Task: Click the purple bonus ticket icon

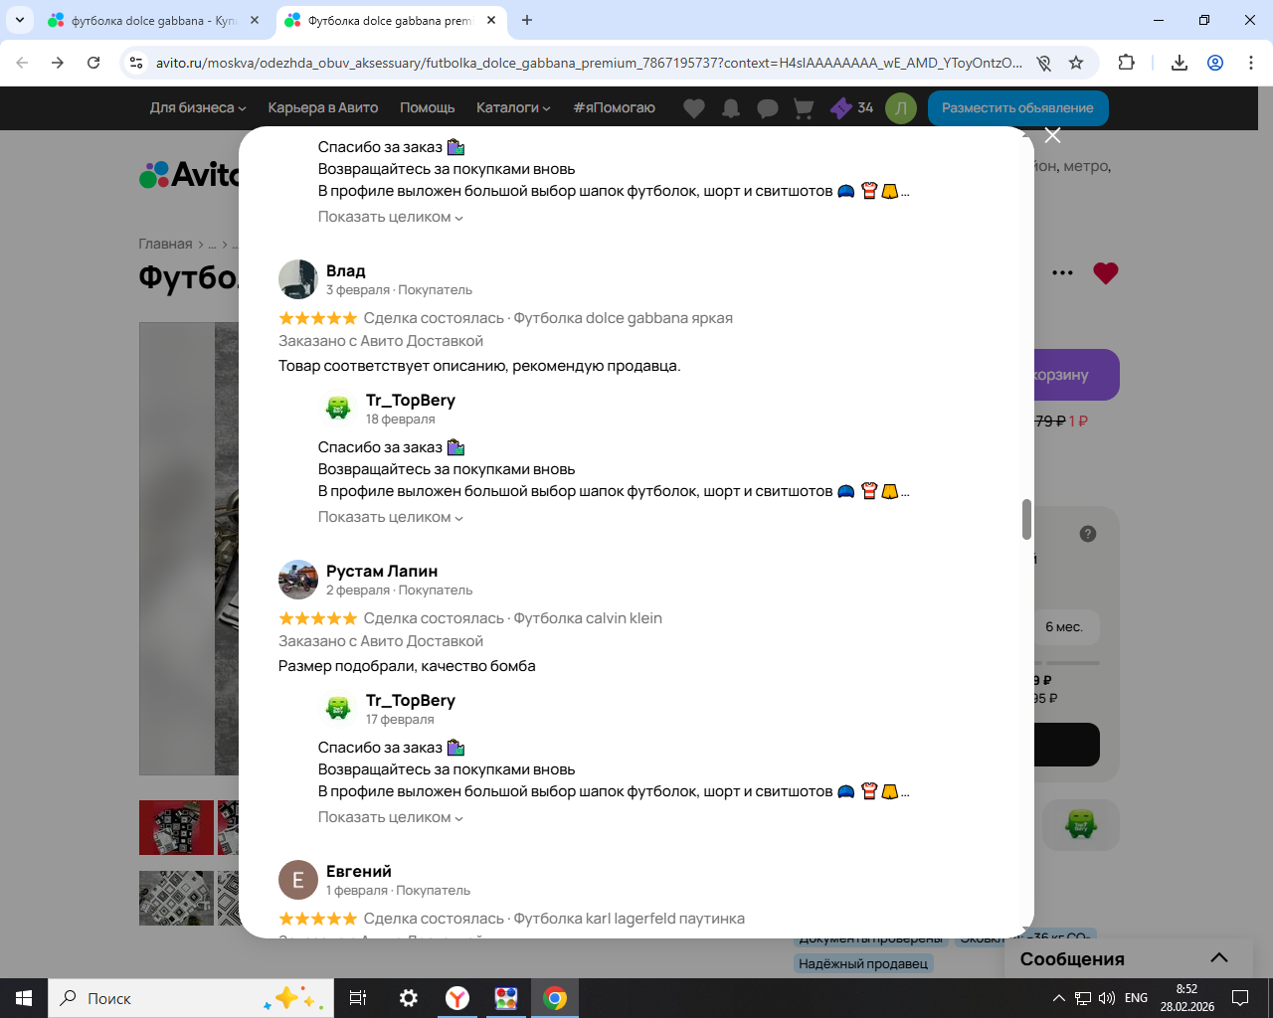Action: [x=841, y=108]
